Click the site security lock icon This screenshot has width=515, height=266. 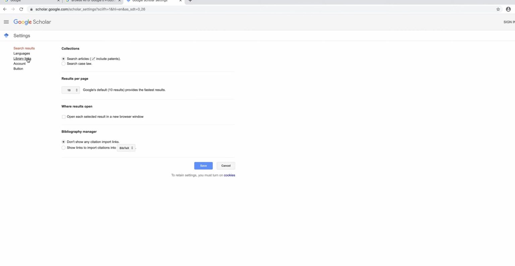pyautogui.click(x=31, y=9)
